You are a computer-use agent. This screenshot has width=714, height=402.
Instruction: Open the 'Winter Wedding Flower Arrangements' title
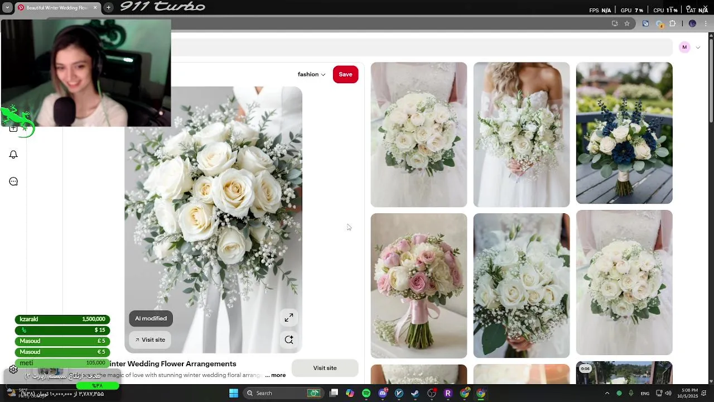pyautogui.click(x=173, y=363)
